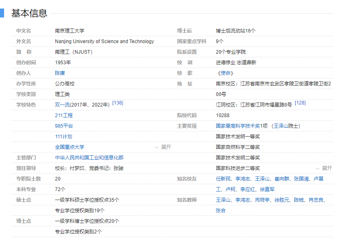Click teacher 张合 link

(x=221, y=211)
